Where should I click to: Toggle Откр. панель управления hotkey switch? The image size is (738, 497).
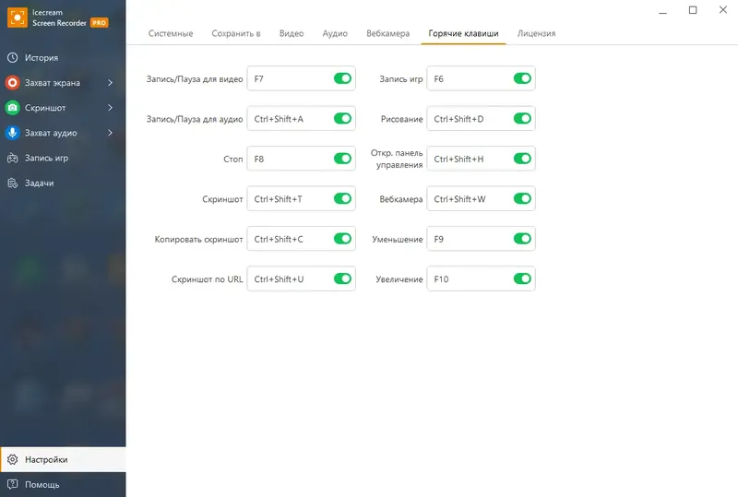[x=522, y=159]
